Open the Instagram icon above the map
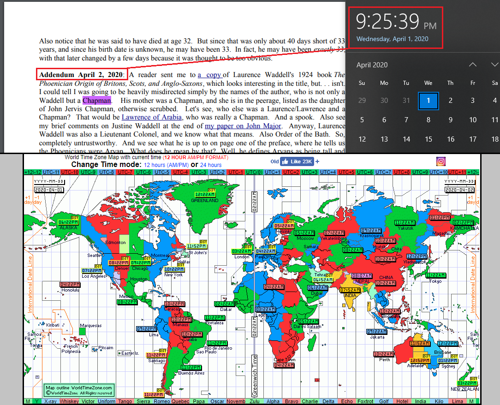Viewport: 500px width, 405px height. point(441,161)
